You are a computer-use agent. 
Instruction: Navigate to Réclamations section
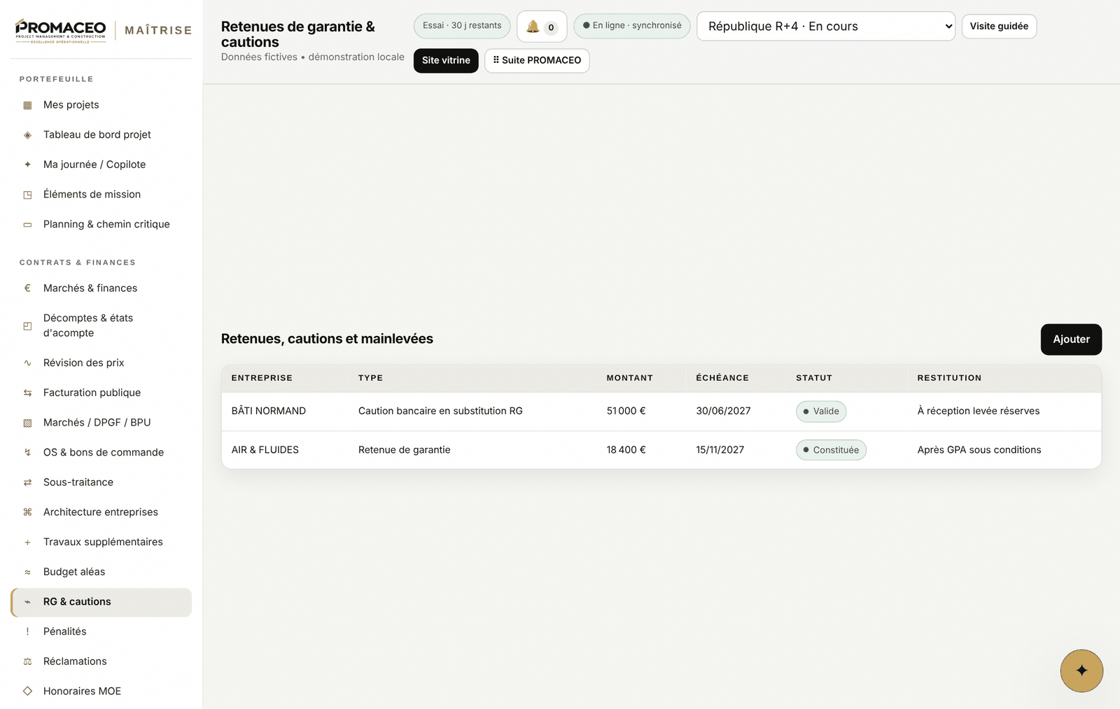[101, 661]
